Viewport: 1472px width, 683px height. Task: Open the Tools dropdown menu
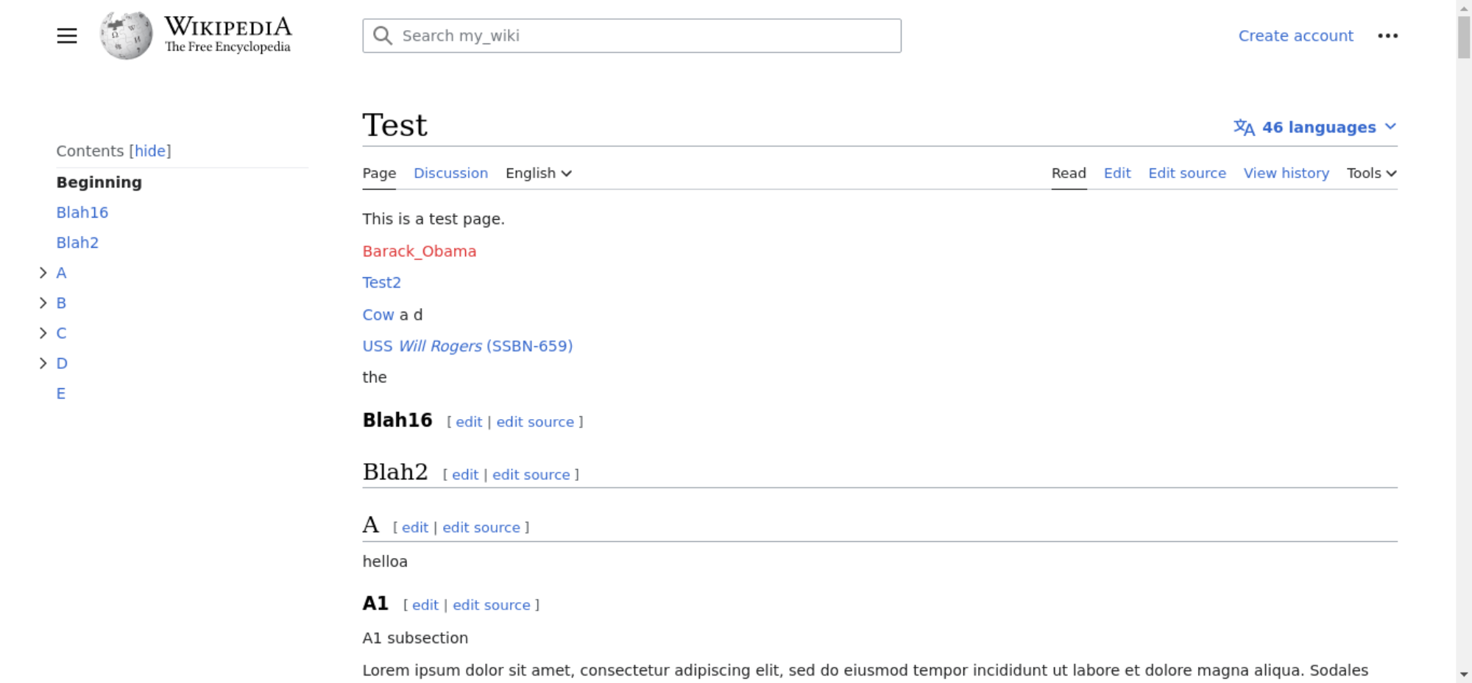[1371, 174]
